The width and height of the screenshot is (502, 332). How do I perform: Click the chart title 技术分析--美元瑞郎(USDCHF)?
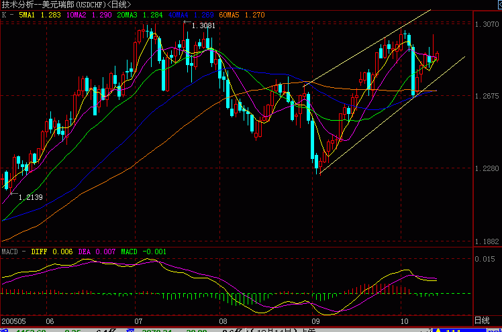point(54,5)
